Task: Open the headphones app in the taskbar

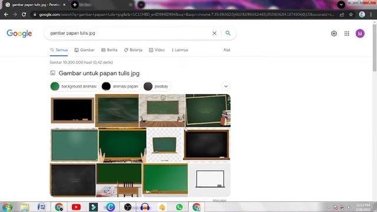Action: [x=145, y=207]
